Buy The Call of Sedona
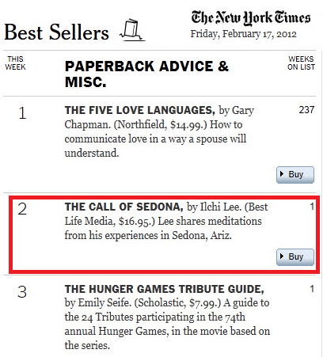Image resolution: width=323 pixels, height=357 pixels. point(295,257)
